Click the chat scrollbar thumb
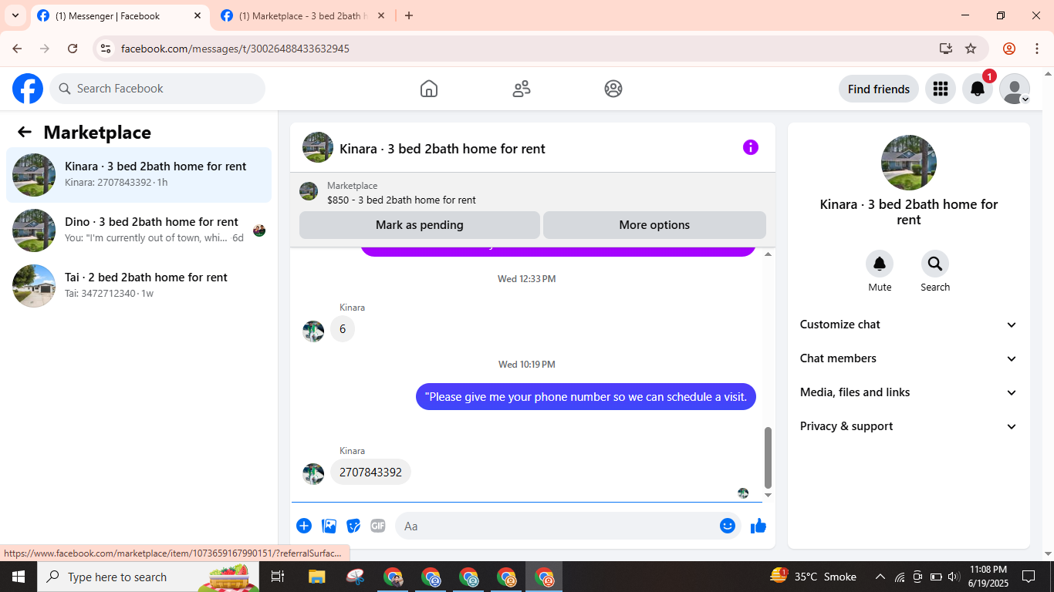Screen dimensions: 1054x592 pyautogui.click(x=768, y=458)
